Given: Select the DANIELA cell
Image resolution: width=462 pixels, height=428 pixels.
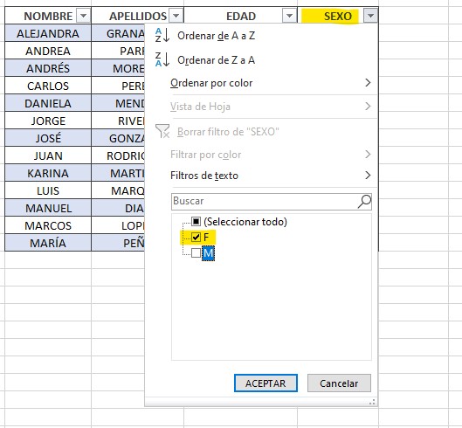Looking at the screenshot, I should click(48, 103).
